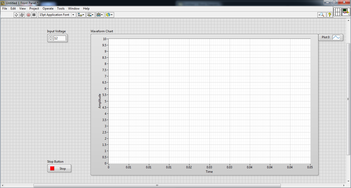
Task: Open the Align Objects dropdown
Action: tap(81, 15)
